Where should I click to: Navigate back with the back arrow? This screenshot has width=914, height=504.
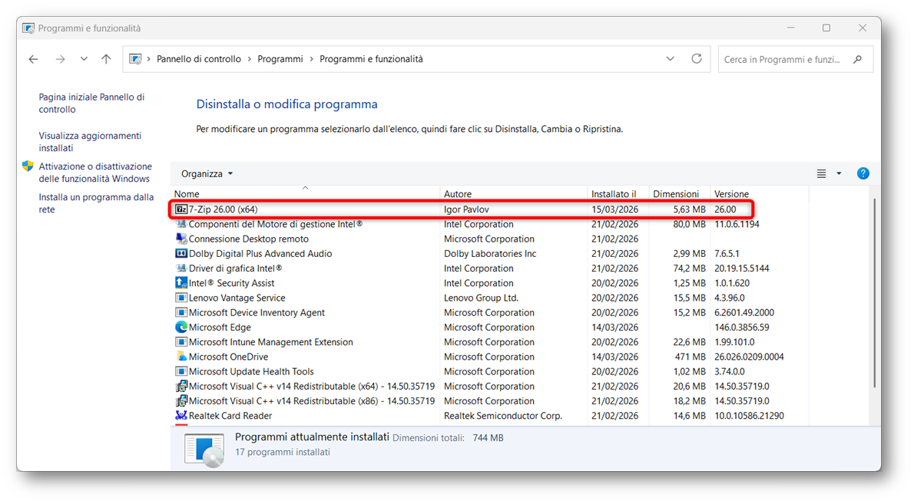(33, 59)
